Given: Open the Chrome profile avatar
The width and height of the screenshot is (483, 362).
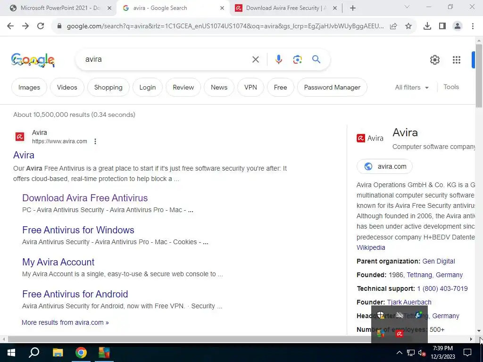Looking at the screenshot, I should click(458, 26).
